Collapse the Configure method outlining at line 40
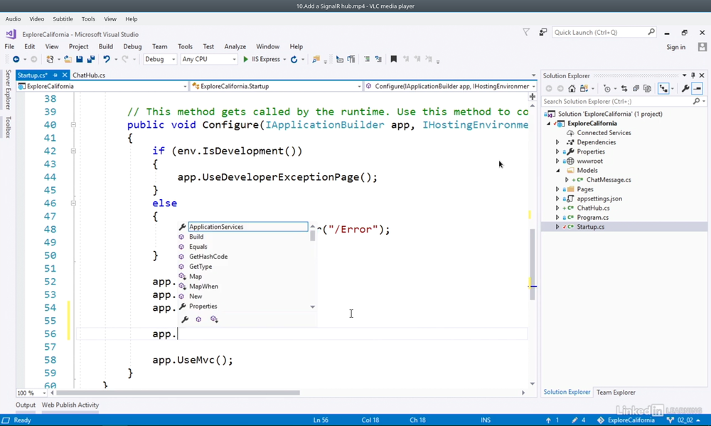The width and height of the screenshot is (711, 426). coord(73,124)
